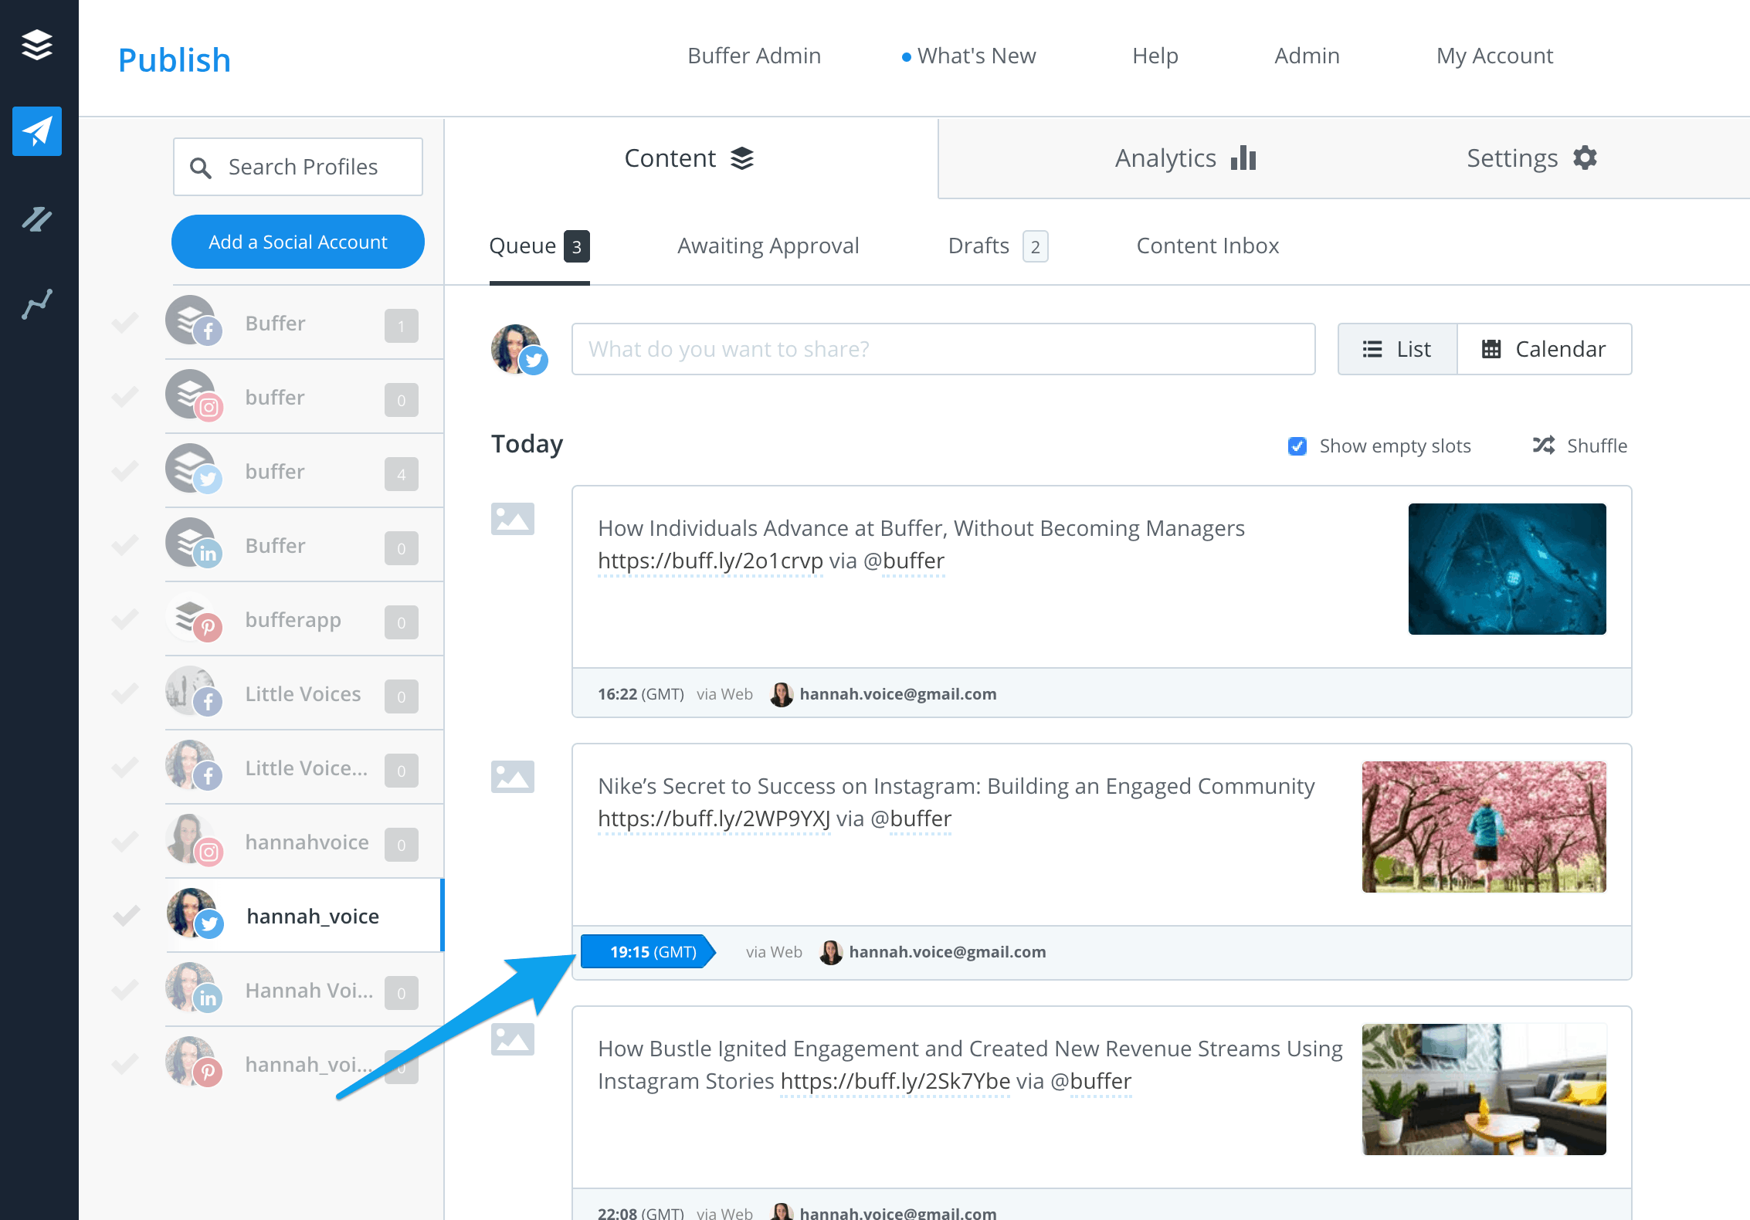1750x1220 pixels.
Task: Click Add a Social Account button
Action: (x=298, y=242)
